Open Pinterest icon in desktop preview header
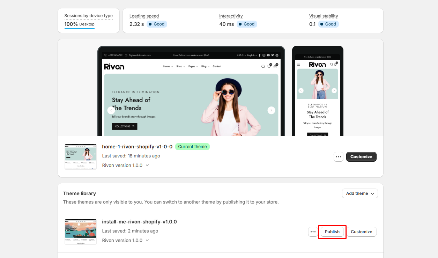438x258 pixels. [277, 55]
